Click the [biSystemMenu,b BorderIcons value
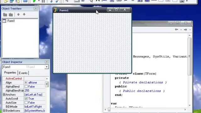The image size is (201, 113). coord(35,110)
